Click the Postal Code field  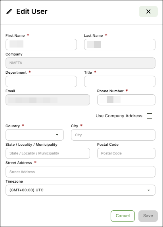(126, 153)
